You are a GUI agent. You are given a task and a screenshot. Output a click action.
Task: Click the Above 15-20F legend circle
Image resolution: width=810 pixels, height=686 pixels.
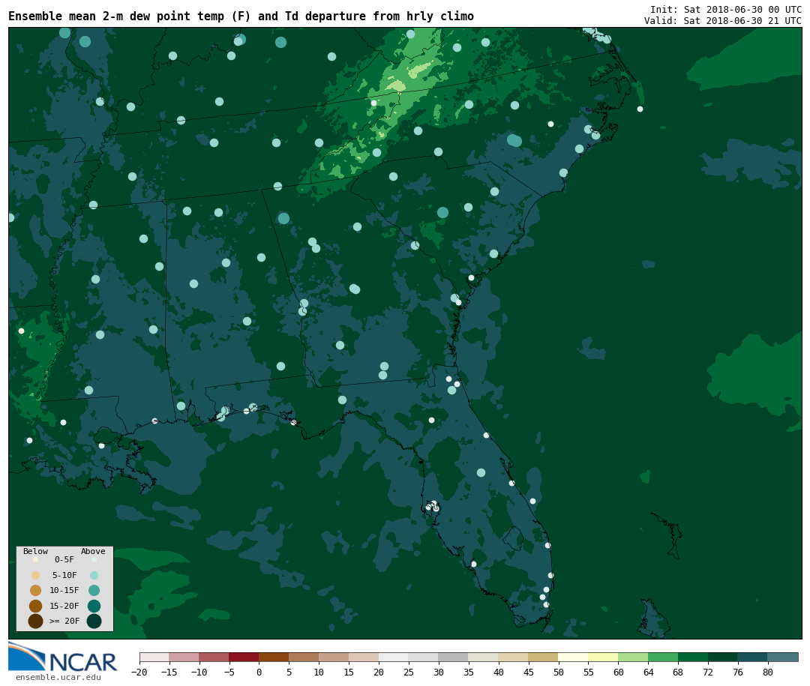pos(94,606)
